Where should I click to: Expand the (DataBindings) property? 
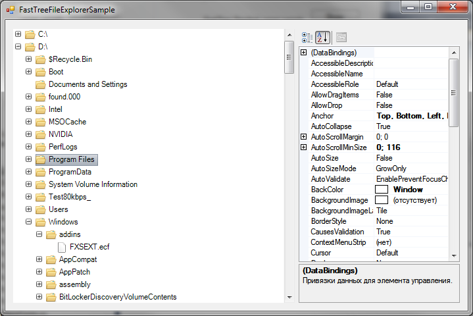304,53
